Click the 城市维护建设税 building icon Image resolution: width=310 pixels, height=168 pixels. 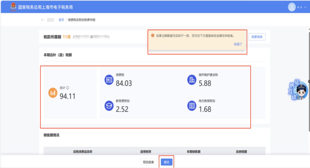click(x=192, y=80)
